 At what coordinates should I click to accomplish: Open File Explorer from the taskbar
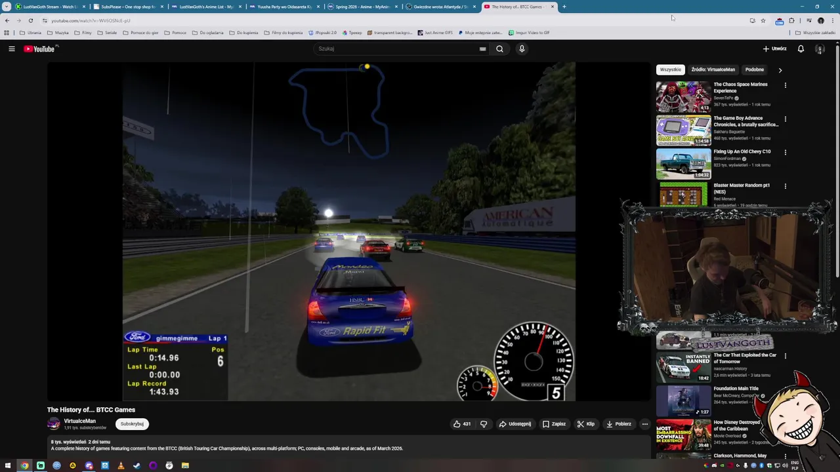point(185,465)
